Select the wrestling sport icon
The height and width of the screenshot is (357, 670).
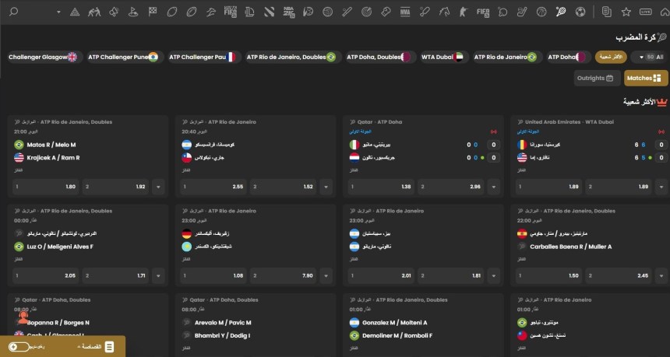click(x=94, y=12)
